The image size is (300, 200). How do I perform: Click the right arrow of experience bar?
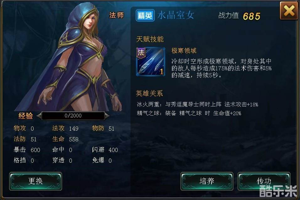point(107,116)
